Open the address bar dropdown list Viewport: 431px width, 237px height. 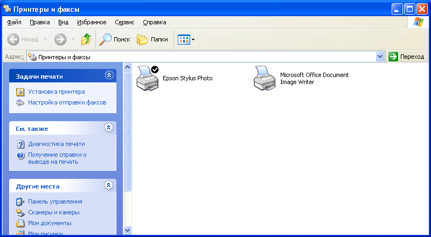tap(380, 57)
